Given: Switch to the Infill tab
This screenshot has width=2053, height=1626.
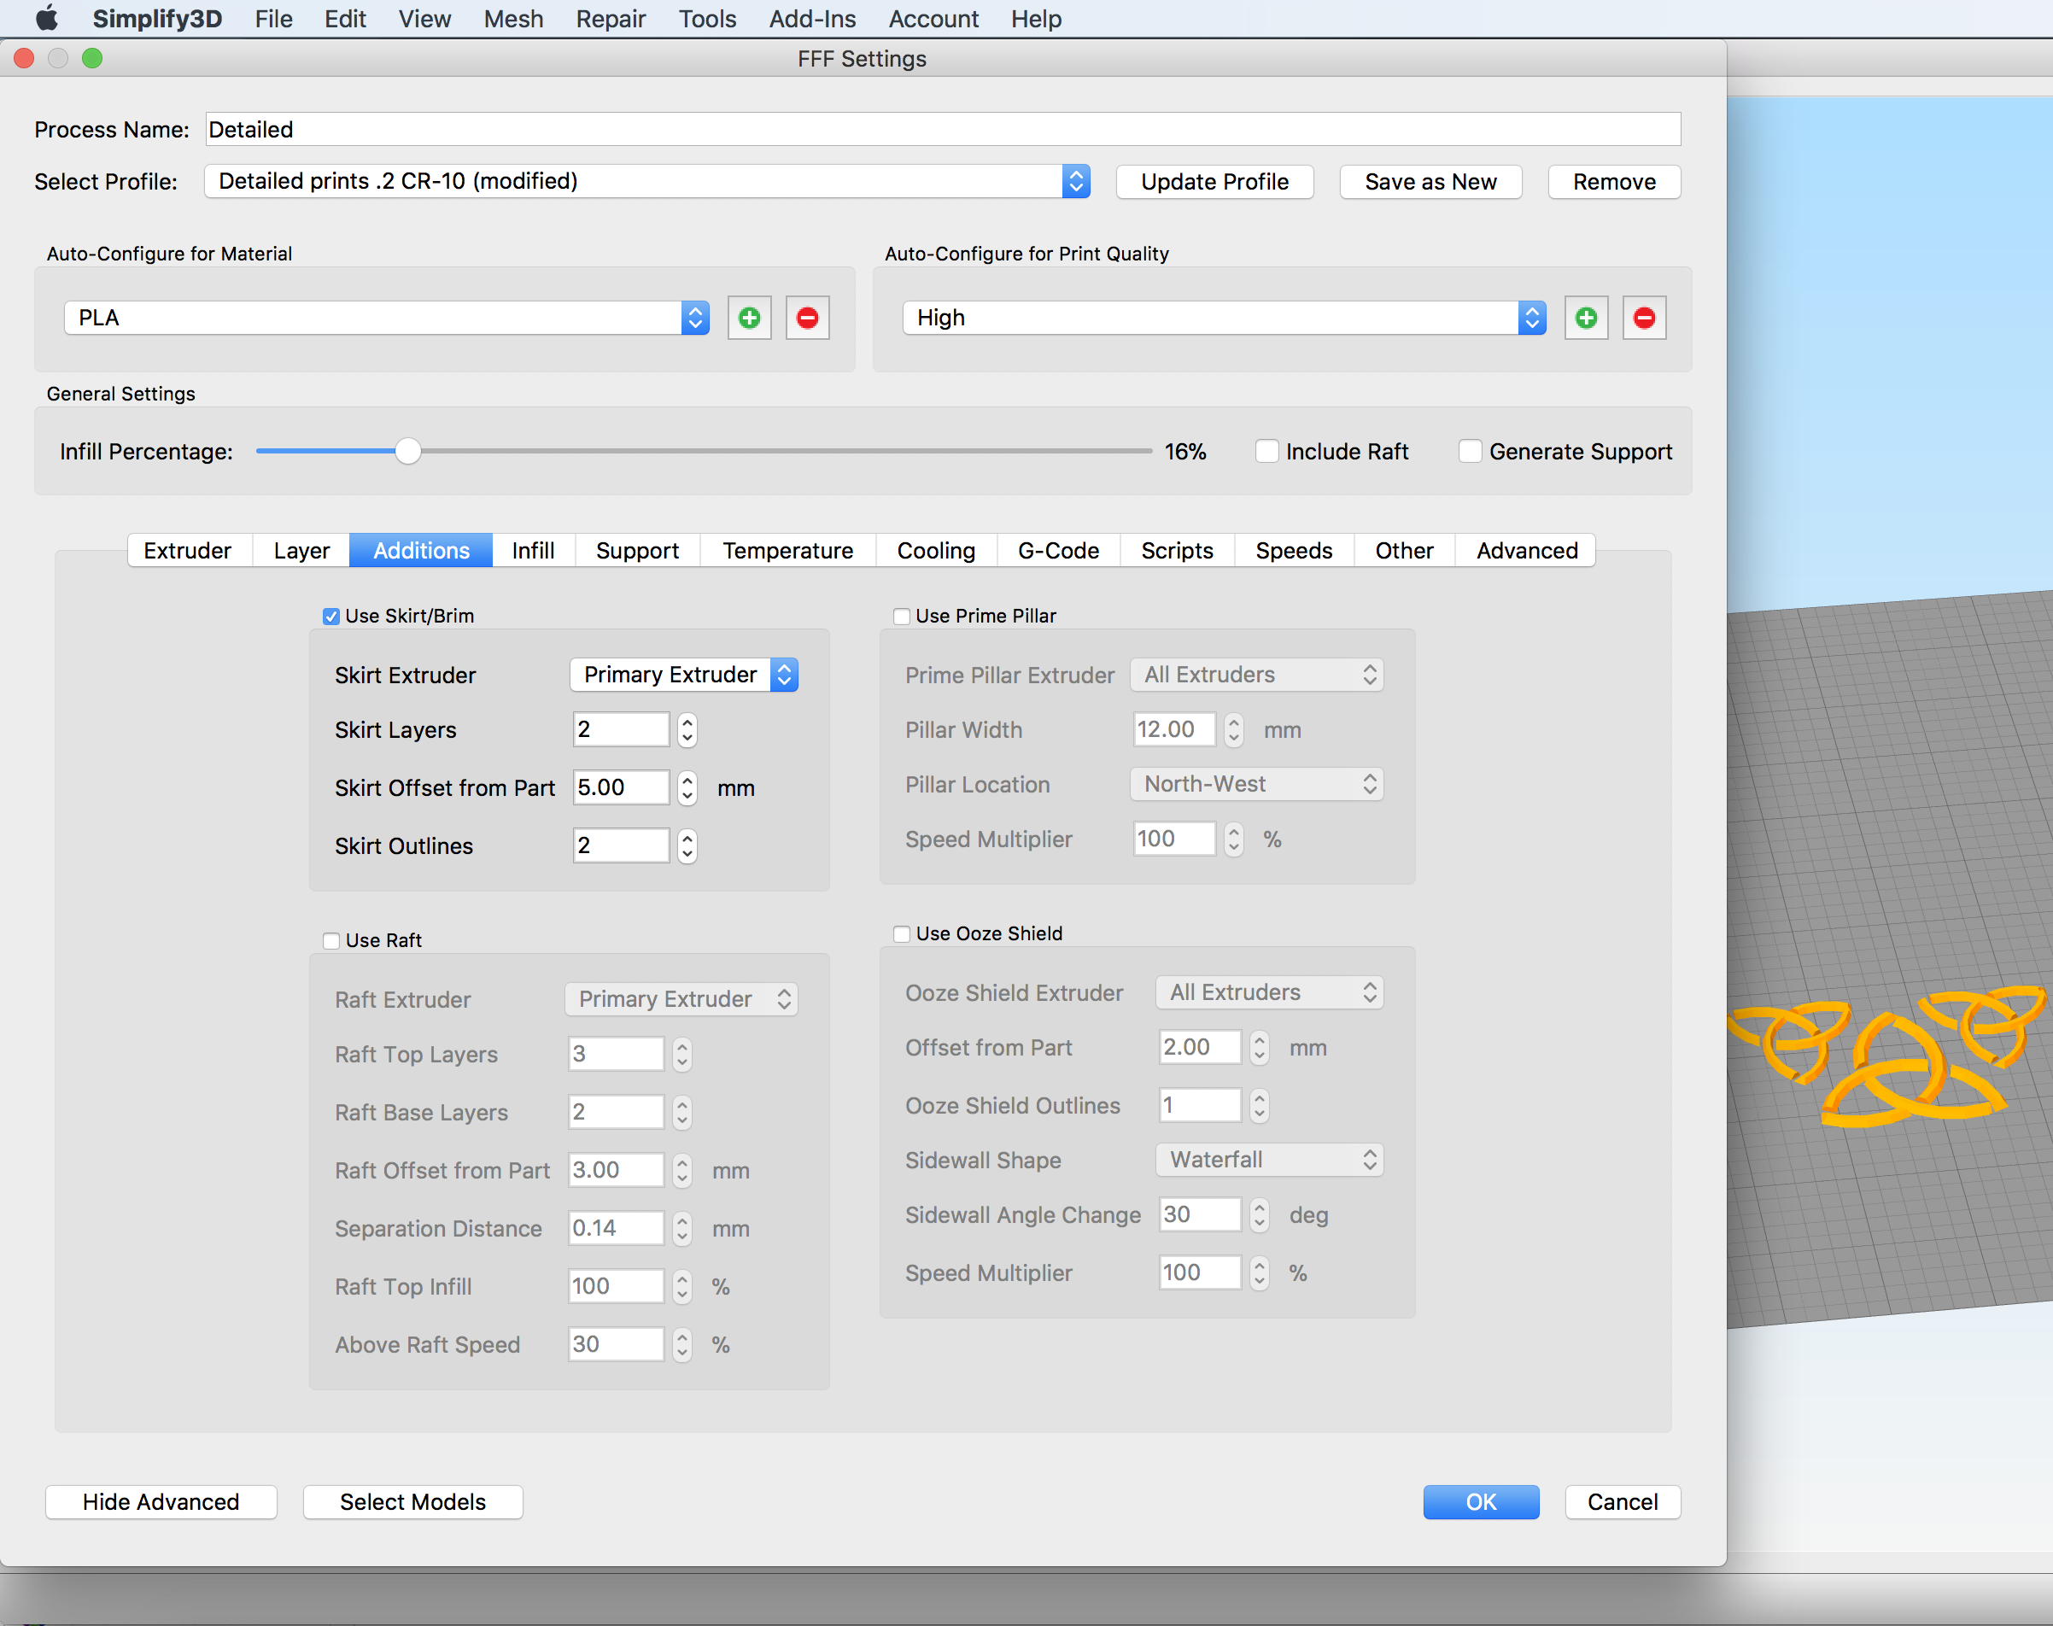Looking at the screenshot, I should pyautogui.click(x=533, y=550).
